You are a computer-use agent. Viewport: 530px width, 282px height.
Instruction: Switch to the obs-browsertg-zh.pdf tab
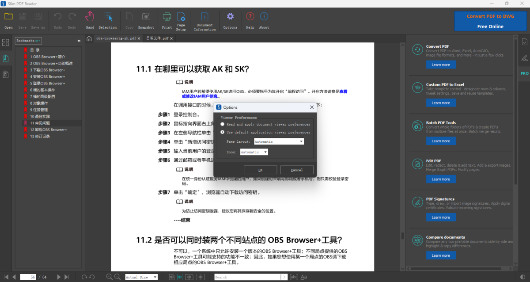(x=116, y=38)
